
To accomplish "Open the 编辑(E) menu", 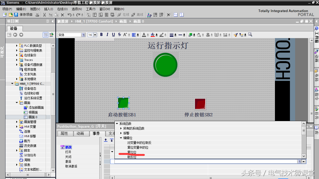I will point(21,9).
